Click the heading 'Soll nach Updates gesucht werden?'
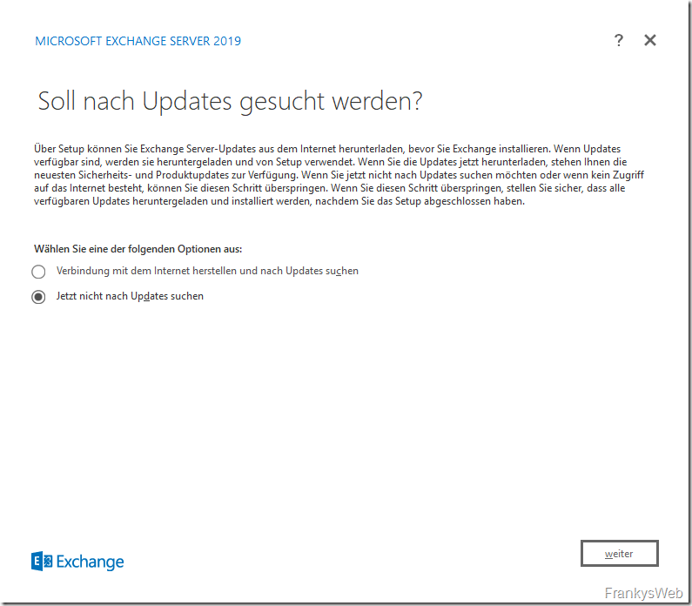 pos(230,101)
